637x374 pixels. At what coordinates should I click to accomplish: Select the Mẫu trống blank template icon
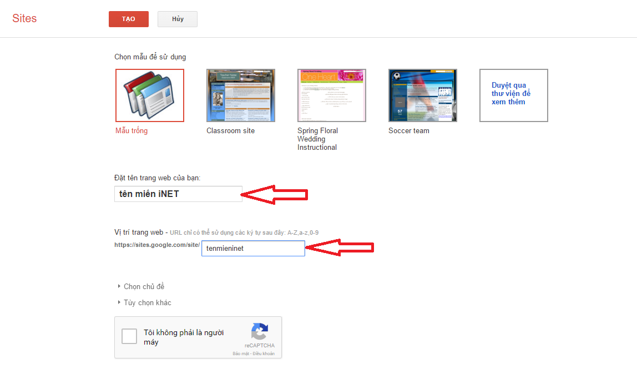pos(150,95)
